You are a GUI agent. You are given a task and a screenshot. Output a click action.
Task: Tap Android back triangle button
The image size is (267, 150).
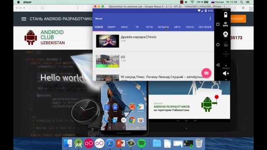click(x=218, y=65)
